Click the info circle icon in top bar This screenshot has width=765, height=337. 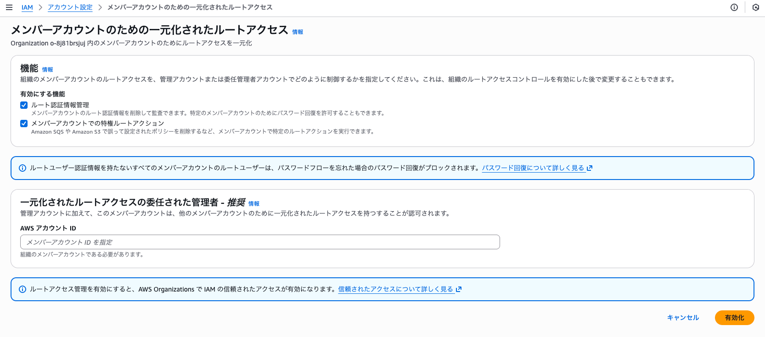(734, 7)
